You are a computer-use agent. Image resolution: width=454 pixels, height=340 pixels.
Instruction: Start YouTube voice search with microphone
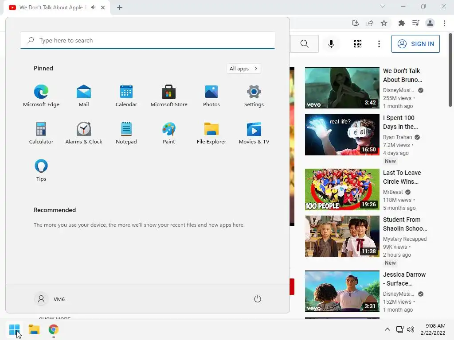coord(331,44)
